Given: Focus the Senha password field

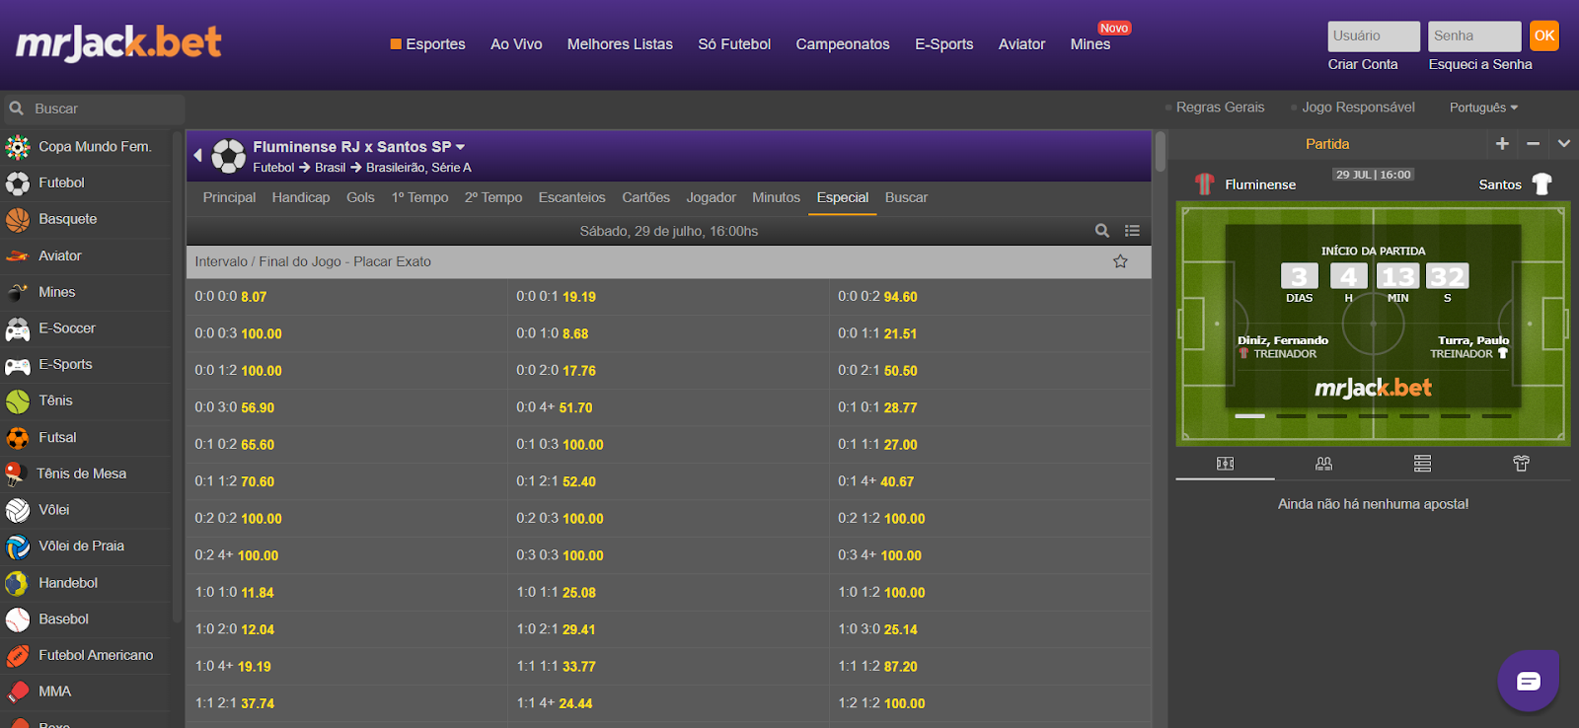Looking at the screenshot, I should 1474,36.
